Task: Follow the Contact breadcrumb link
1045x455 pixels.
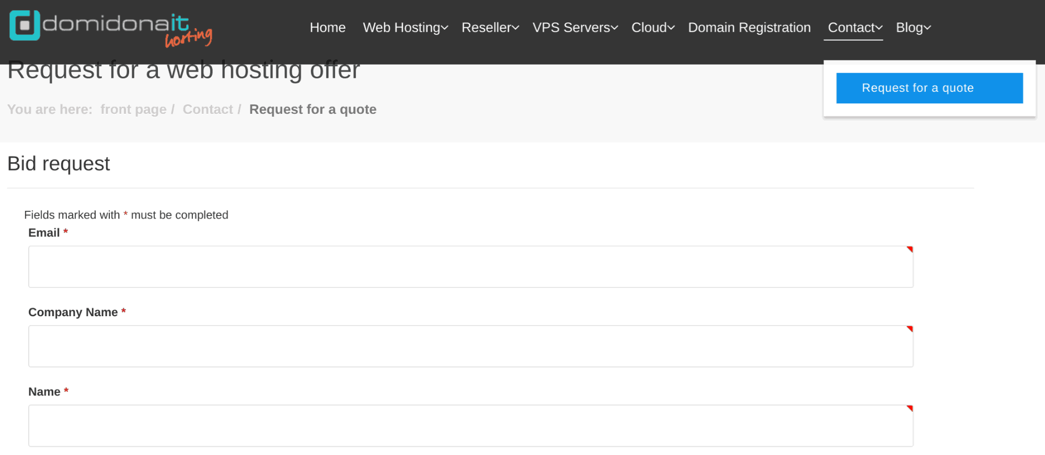Action: pos(208,110)
